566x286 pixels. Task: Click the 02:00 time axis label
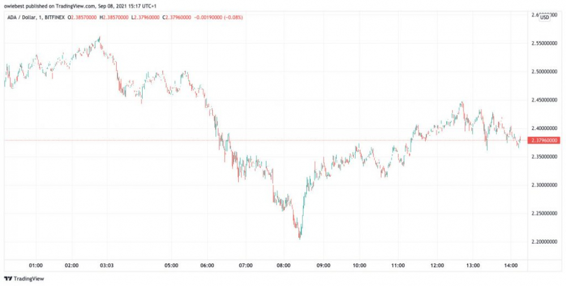tap(71, 266)
